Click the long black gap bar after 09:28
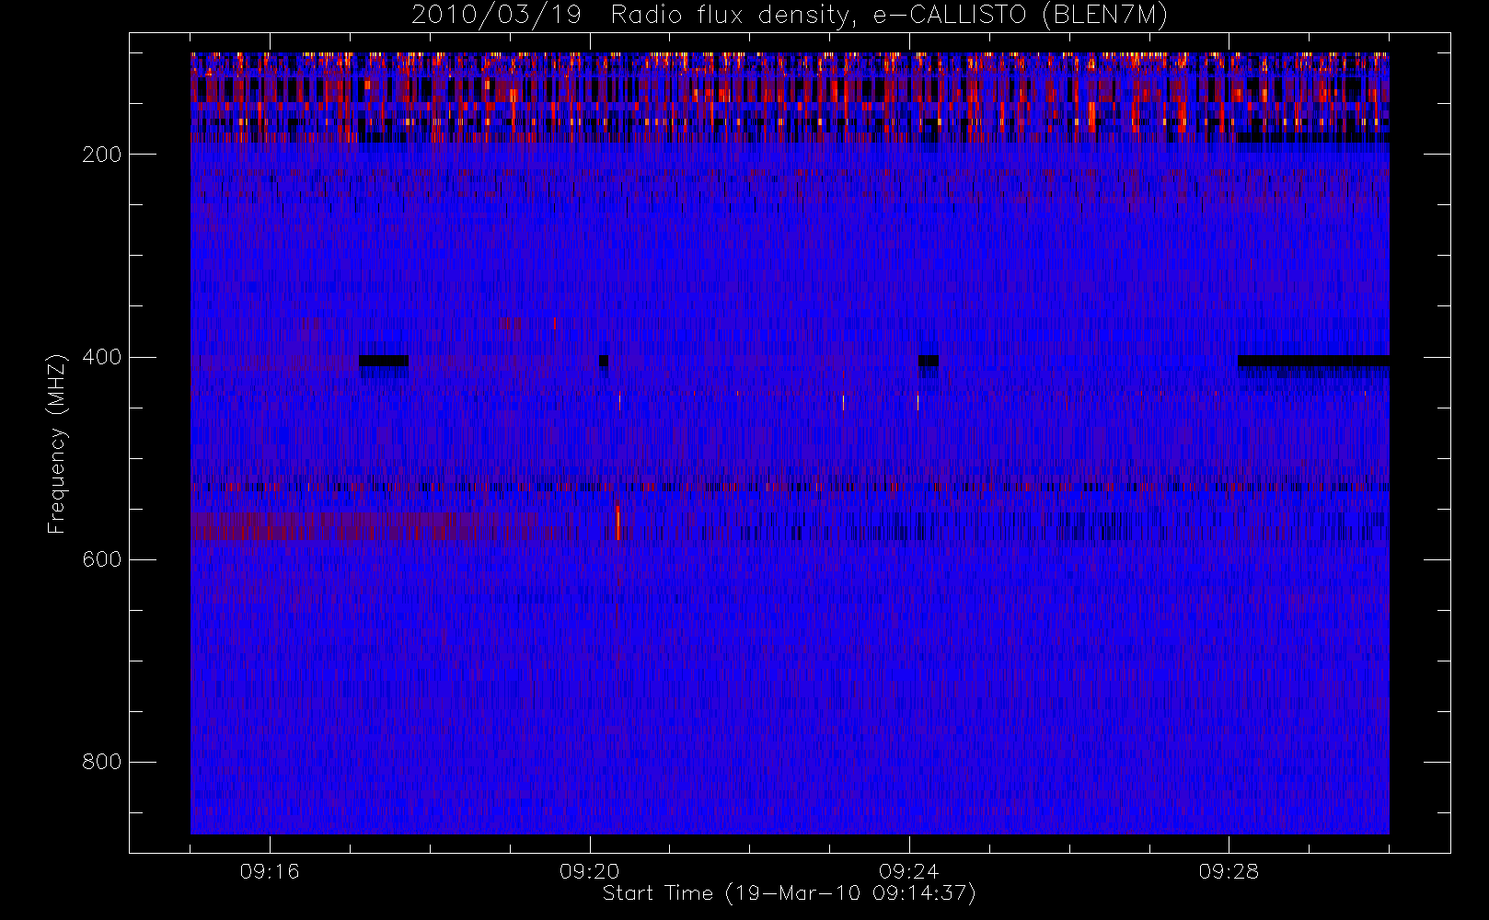This screenshot has width=1489, height=920. click(x=1313, y=361)
